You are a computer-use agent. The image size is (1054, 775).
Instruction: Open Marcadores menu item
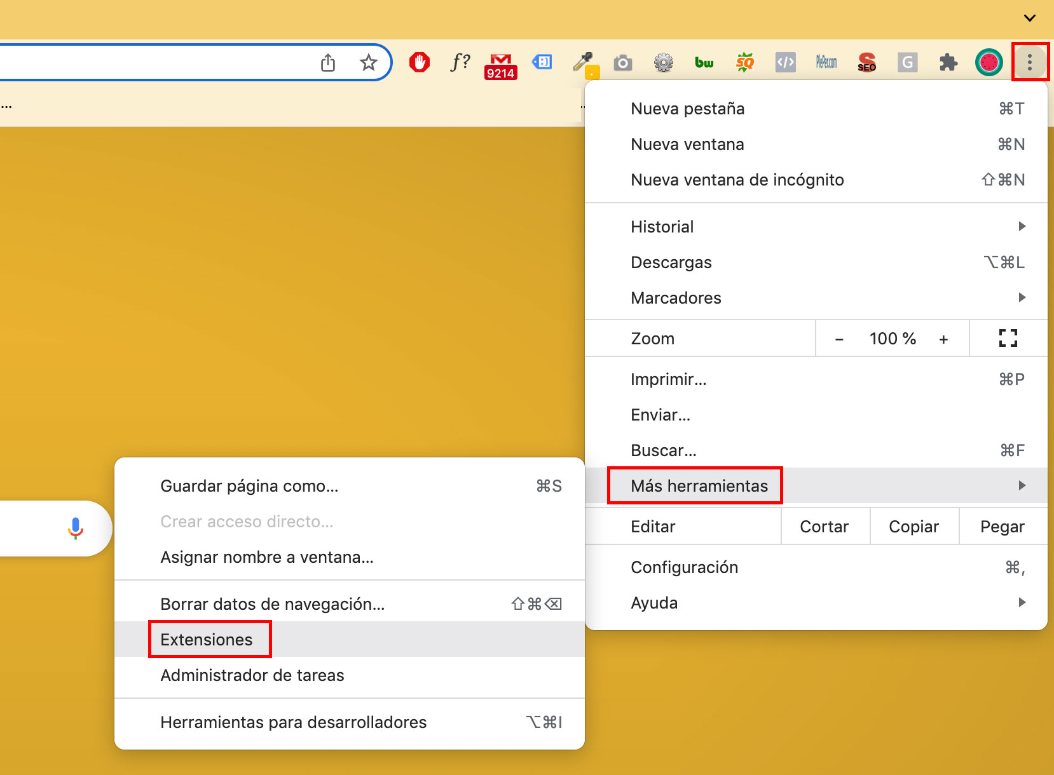pyautogui.click(x=816, y=298)
